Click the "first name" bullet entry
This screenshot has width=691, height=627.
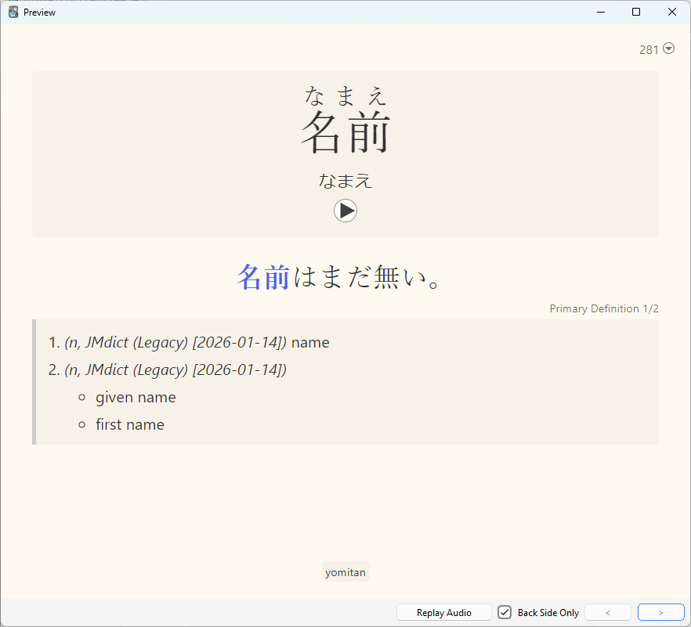(130, 425)
